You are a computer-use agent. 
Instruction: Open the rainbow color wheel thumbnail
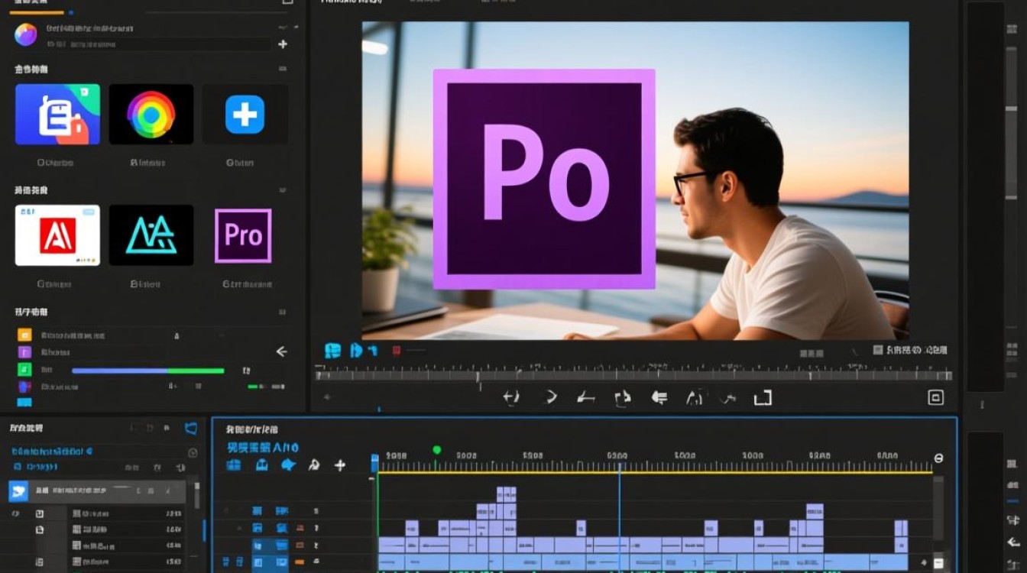click(x=151, y=114)
